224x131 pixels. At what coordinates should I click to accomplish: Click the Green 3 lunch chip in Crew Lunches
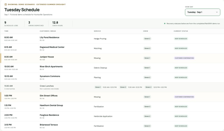pyautogui.click(x=123, y=87)
